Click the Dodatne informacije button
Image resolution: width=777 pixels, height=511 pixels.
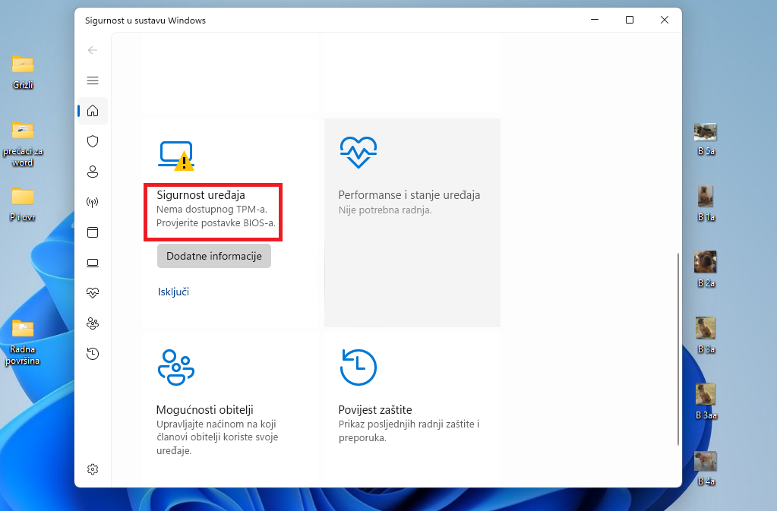pos(214,256)
